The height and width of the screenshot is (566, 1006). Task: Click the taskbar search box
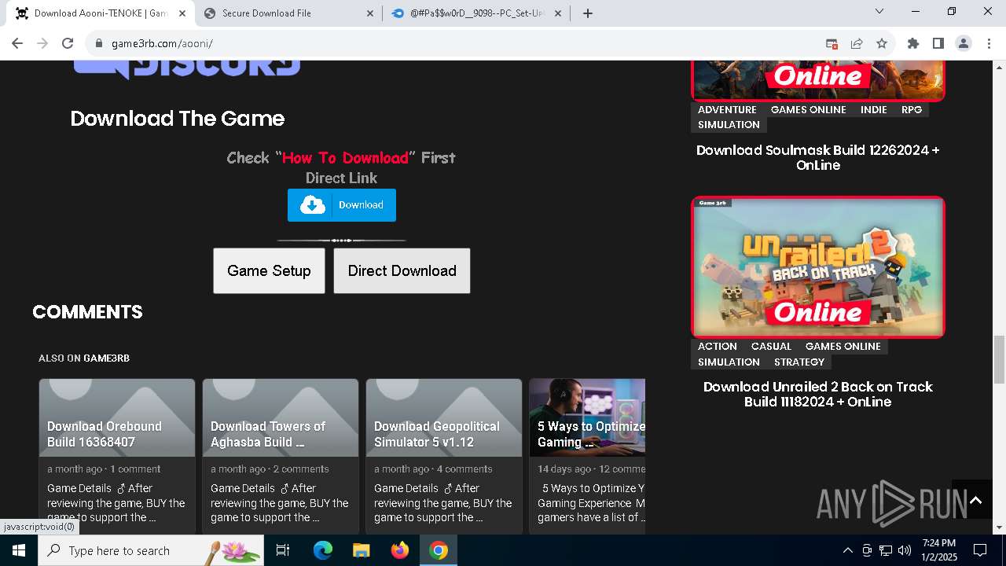151,550
